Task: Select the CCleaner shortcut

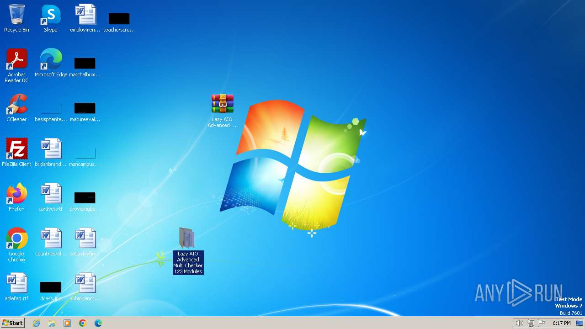Action: click(16, 108)
